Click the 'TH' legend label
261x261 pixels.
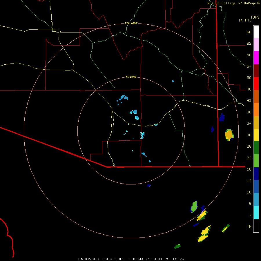tap(249, 226)
